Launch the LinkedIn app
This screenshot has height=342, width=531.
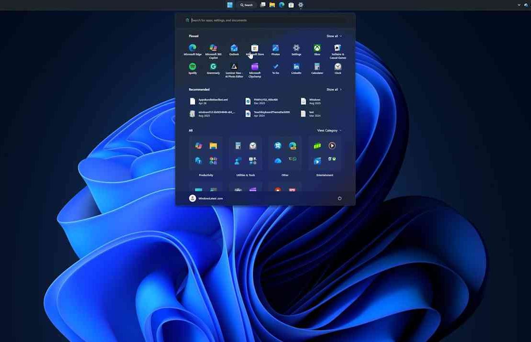coord(296,68)
